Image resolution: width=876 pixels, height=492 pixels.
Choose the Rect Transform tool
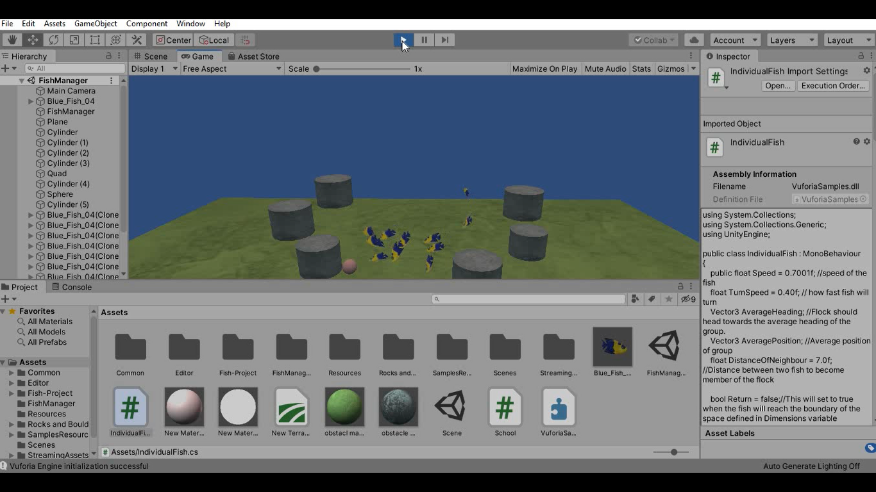[x=94, y=40]
